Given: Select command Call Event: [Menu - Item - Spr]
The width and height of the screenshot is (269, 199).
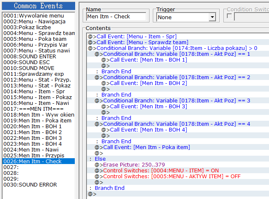Looking at the screenshot, I should tap(178, 36).
